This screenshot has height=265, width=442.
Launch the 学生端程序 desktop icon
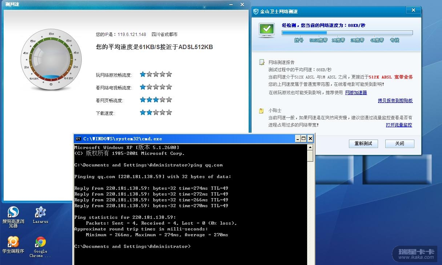click(13, 245)
